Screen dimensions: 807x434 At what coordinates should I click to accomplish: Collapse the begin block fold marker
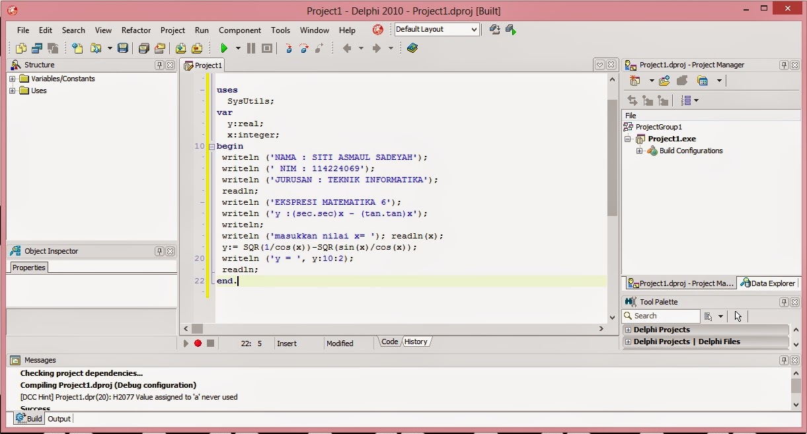211,147
